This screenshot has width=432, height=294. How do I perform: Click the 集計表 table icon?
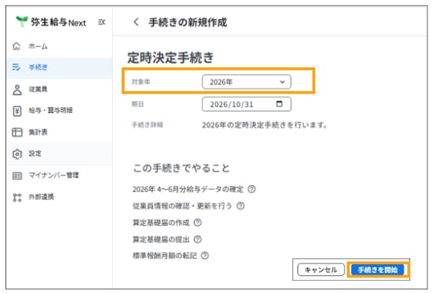[x=17, y=132]
